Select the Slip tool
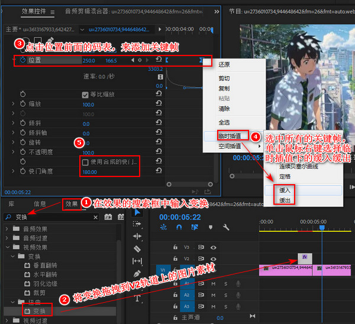 coord(137,261)
